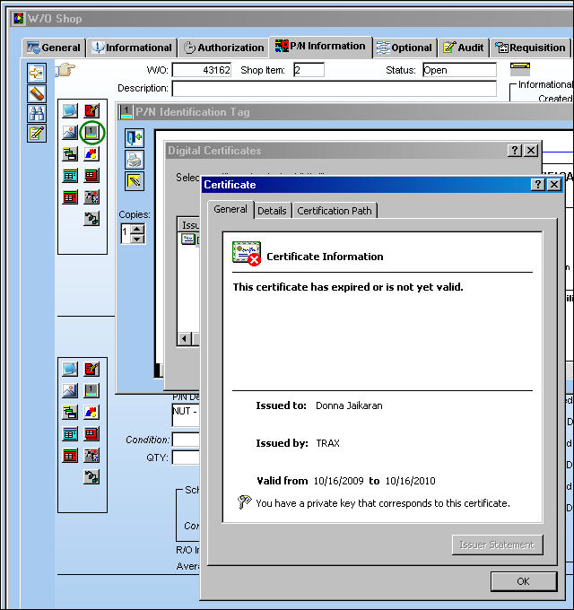Click the yellow envelope icon near Status
This screenshot has height=610, width=574.
coord(520,69)
